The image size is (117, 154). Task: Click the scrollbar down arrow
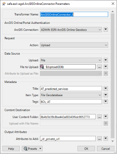pos(113,141)
